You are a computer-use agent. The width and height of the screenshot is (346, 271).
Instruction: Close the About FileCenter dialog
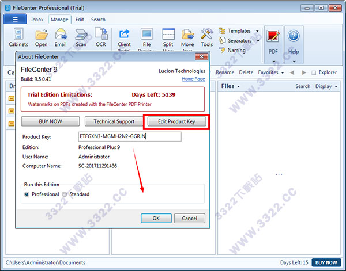click(201, 57)
